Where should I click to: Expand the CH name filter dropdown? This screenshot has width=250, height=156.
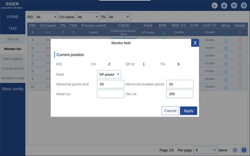(88, 17)
